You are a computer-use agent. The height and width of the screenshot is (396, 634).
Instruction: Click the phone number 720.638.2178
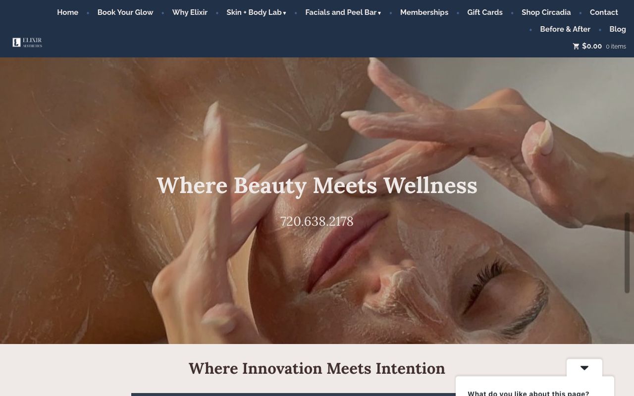[x=317, y=221]
